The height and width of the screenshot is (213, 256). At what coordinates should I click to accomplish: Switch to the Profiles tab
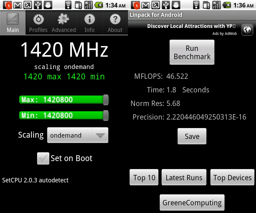(38, 23)
